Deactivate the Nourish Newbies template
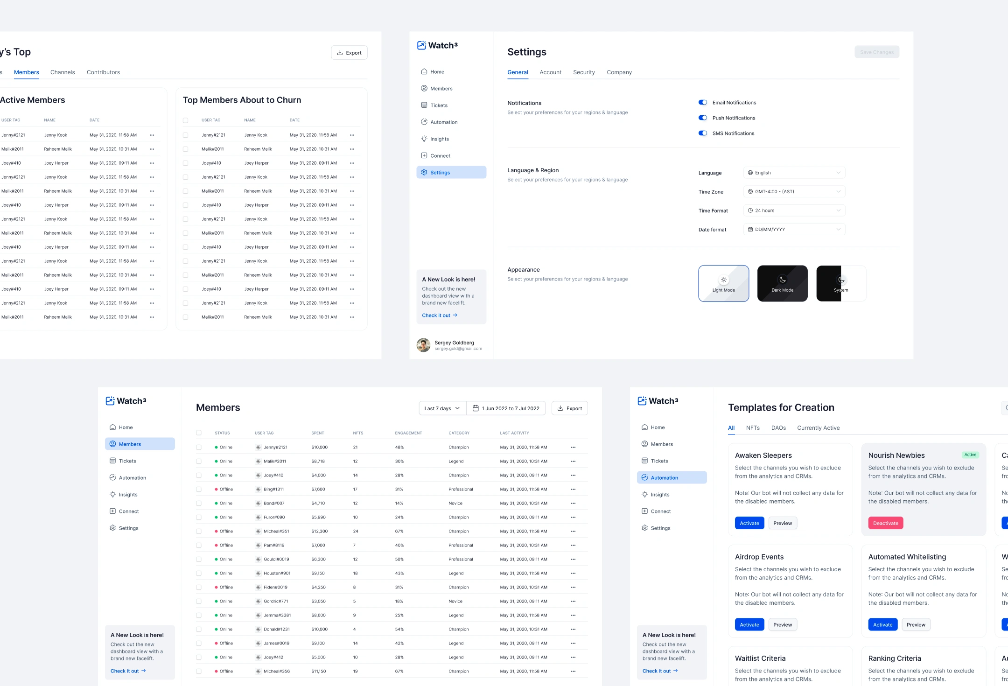 pos(885,523)
